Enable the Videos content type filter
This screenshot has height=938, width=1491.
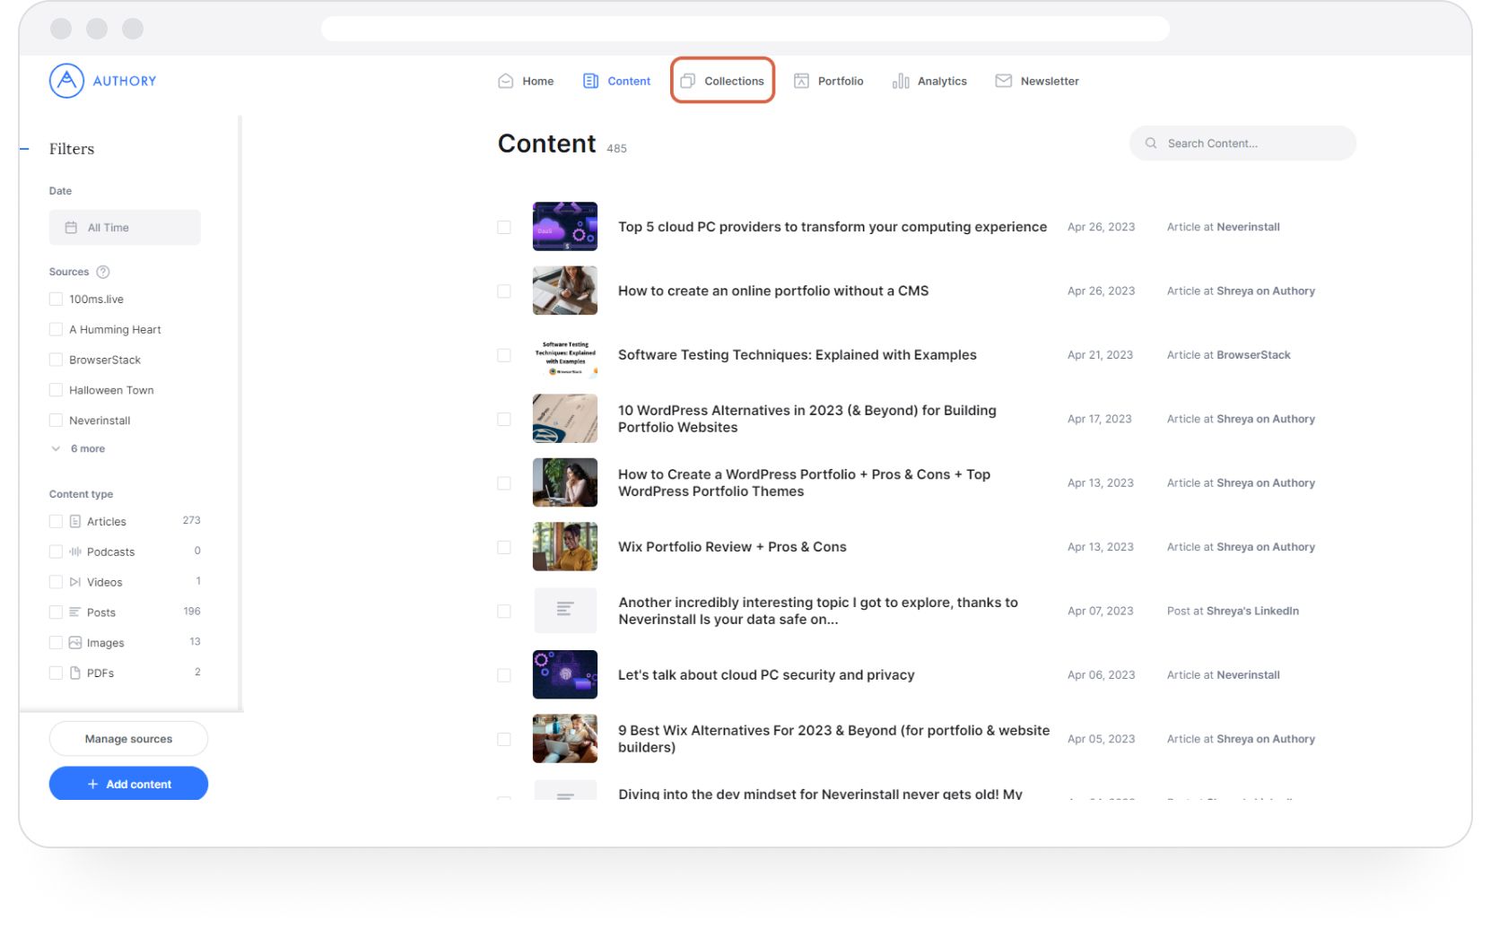[56, 582]
